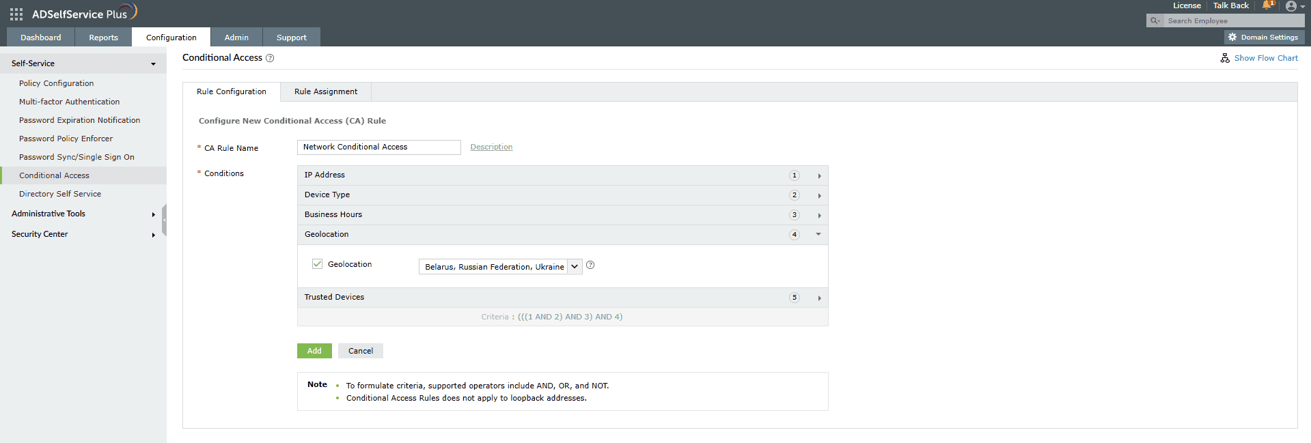Click the Description link
This screenshot has width=1311, height=443.
coord(491,147)
